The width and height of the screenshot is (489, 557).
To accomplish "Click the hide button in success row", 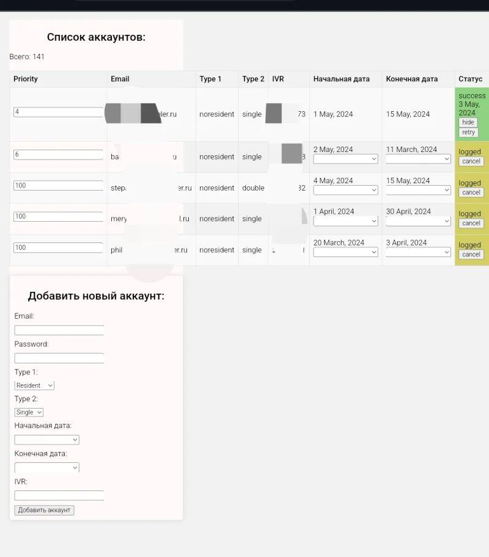I will point(468,122).
